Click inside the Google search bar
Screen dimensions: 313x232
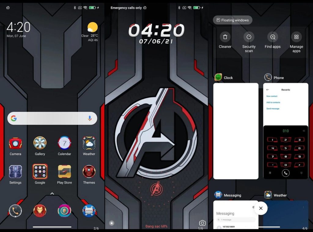pos(52,118)
